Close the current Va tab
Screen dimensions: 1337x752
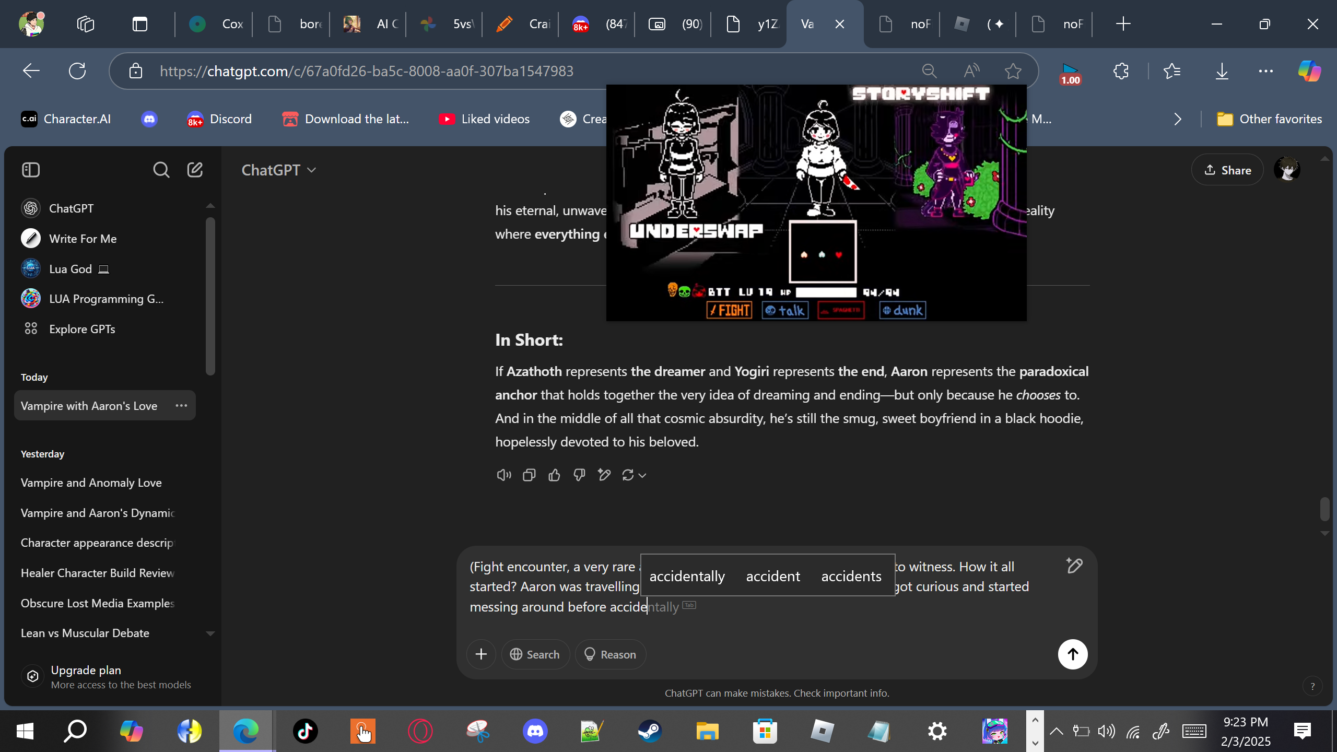coord(840,24)
